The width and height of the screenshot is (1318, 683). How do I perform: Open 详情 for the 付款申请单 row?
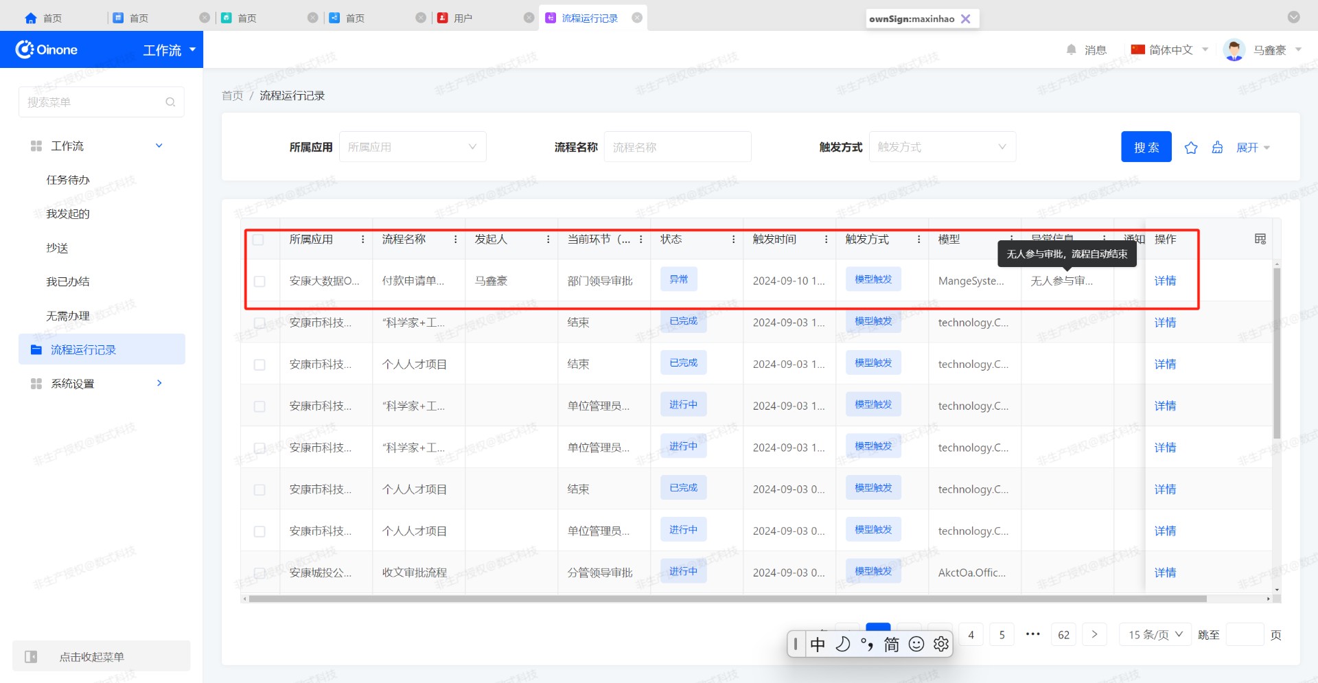pos(1165,281)
